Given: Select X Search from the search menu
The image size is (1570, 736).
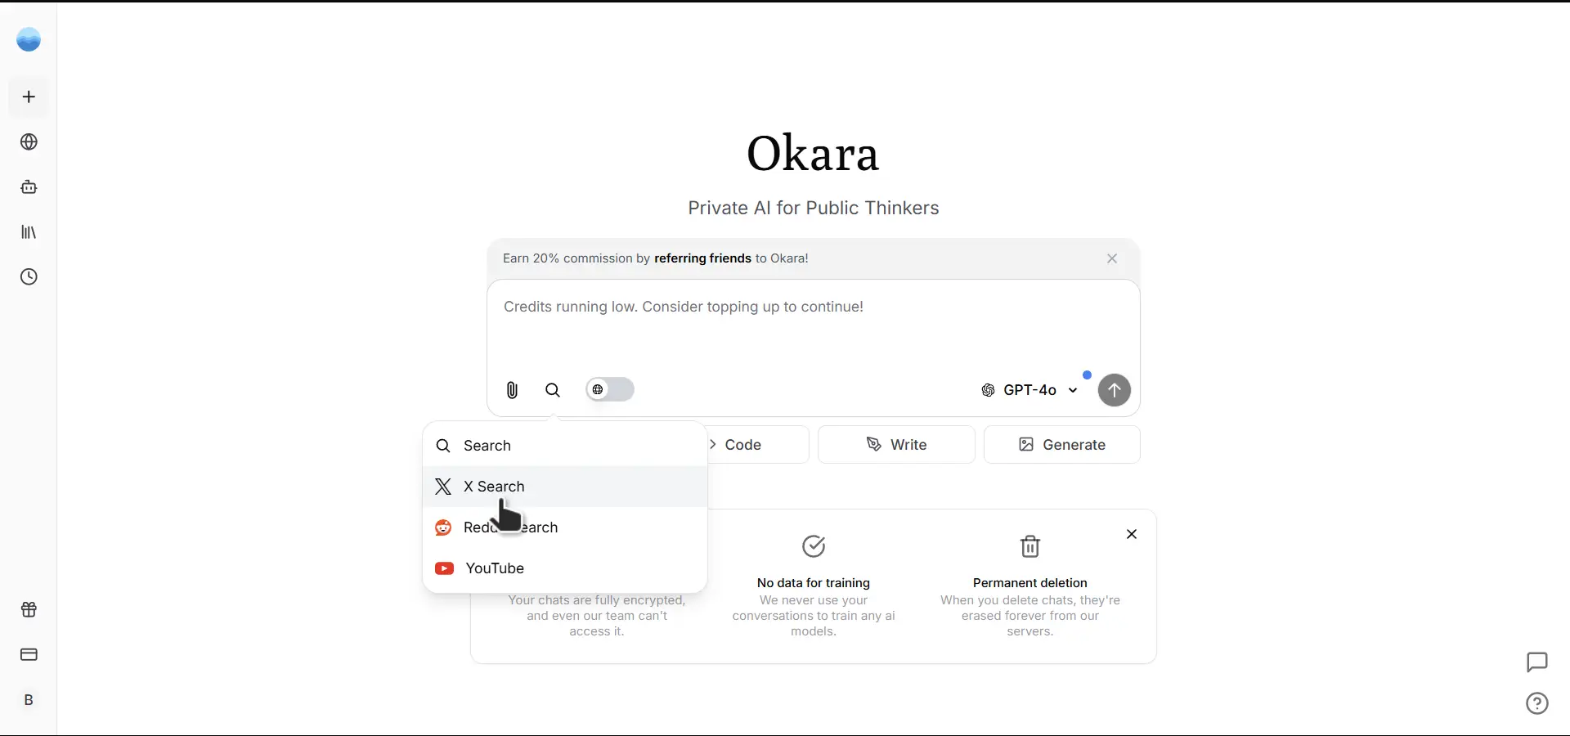Looking at the screenshot, I should [x=495, y=487].
